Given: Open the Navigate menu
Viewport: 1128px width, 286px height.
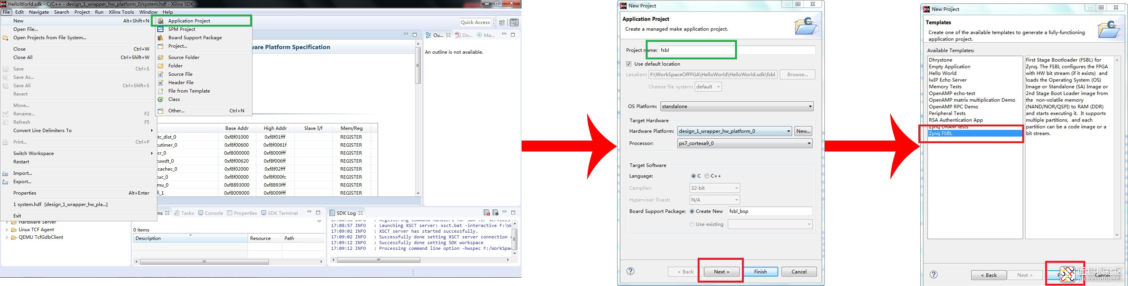Looking at the screenshot, I should pos(39,12).
